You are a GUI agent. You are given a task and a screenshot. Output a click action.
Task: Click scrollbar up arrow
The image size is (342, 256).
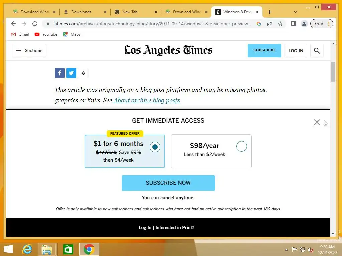point(333,44)
